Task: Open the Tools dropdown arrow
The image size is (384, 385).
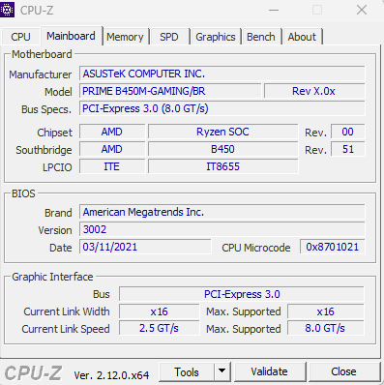Action: point(222,371)
